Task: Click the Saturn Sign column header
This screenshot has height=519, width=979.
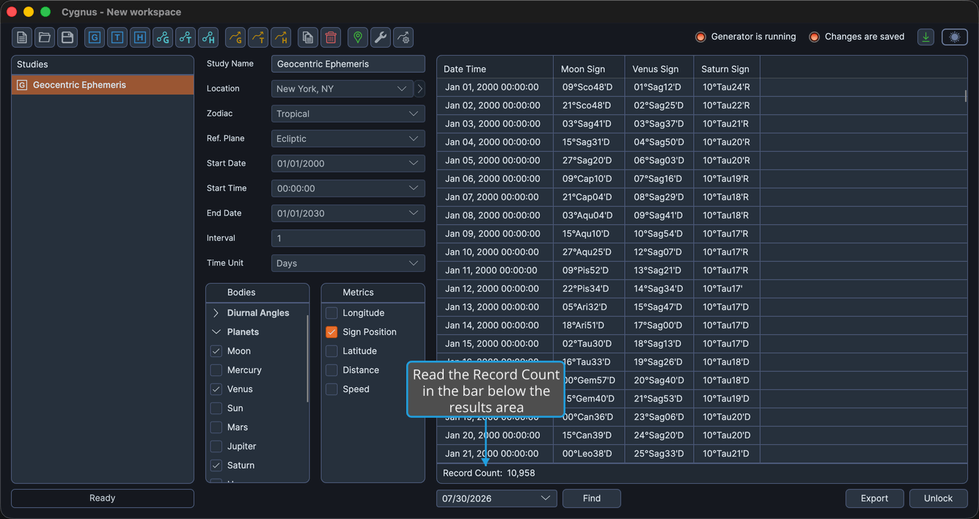Action: pos(727,69)
